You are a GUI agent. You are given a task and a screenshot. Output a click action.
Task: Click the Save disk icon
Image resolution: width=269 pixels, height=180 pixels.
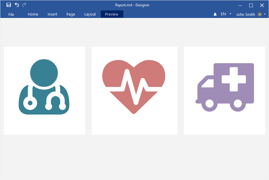(x=9, y=5)
